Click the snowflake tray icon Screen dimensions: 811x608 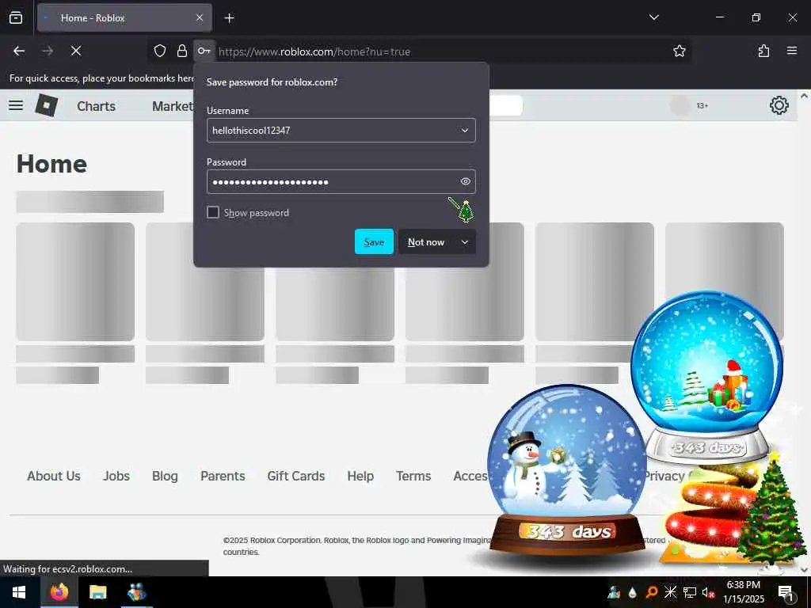(670, 592)
